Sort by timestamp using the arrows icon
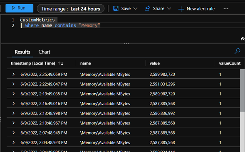The height and width of the screenshot is (152, 245). pos(61,63)
